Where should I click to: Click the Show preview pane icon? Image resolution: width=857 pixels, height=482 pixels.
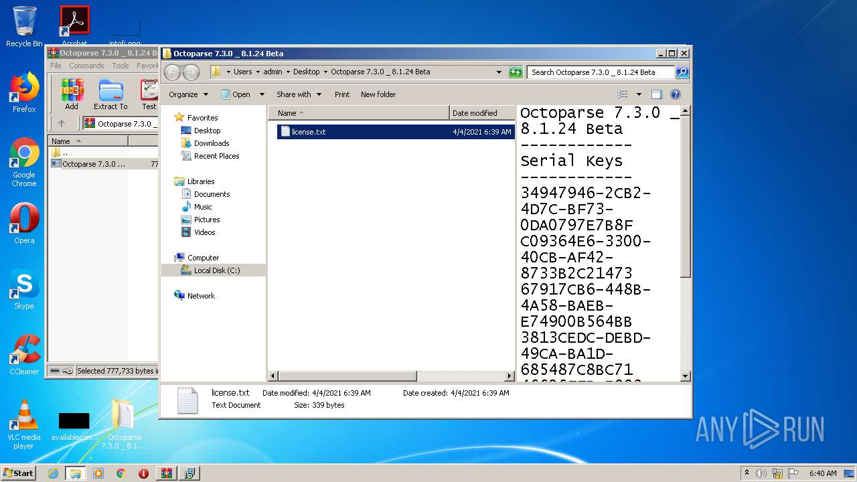pos(656,94)
